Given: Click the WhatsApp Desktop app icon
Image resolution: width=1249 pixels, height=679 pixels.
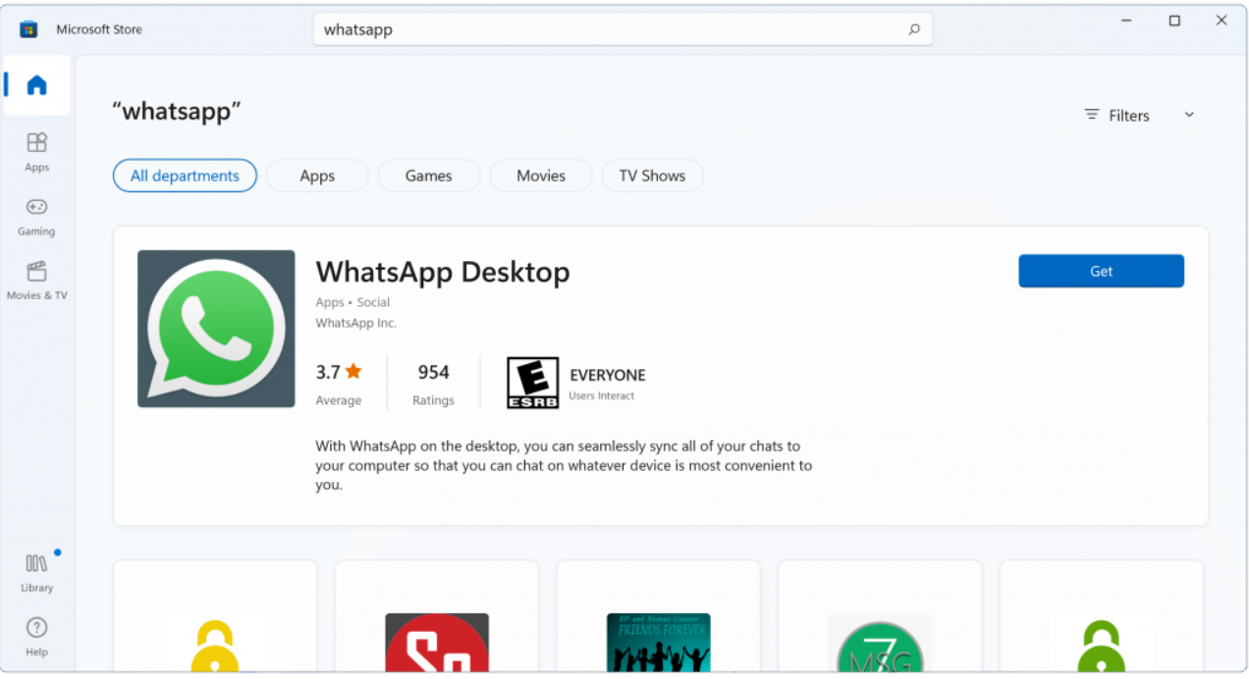Looking at the screenshot, I should [216, 329].
